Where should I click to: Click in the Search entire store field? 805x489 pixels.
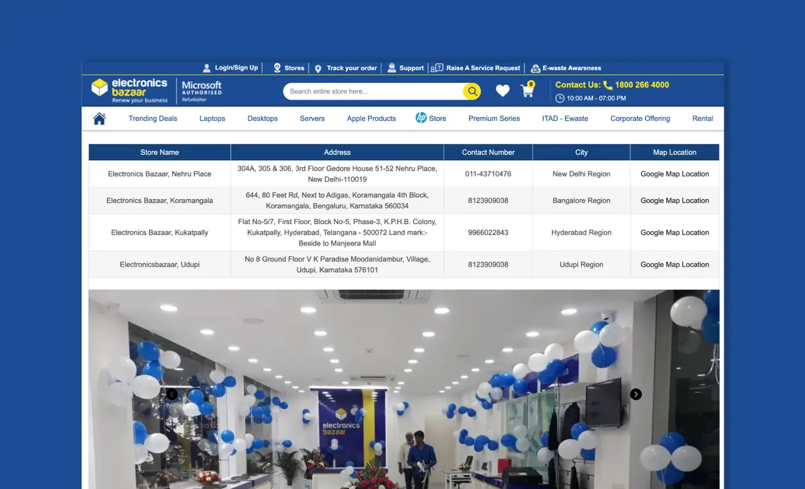click(x=373, y=91)
